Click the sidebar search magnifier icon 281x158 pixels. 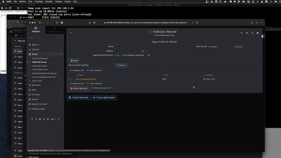[x=61, y=38]
